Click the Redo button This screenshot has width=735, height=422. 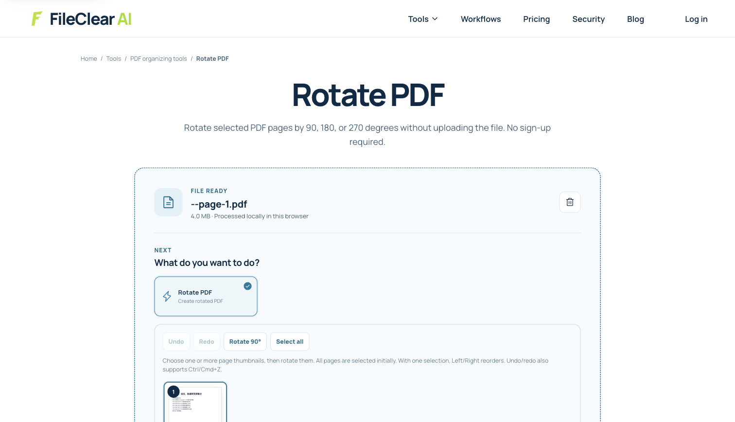pos(207,342)
